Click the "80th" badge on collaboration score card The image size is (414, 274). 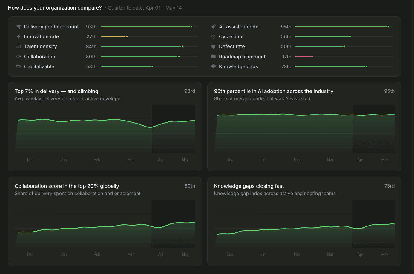pyautogui.click(x=190, y=186)
